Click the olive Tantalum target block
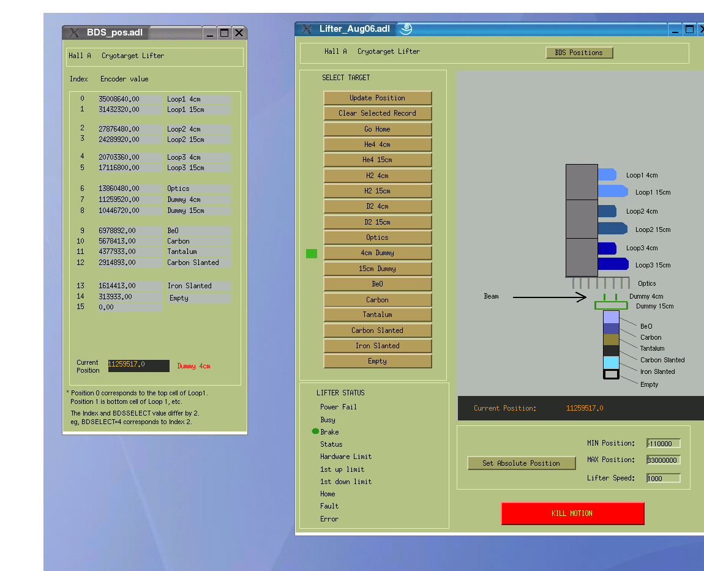 click(x=611, y=340)
